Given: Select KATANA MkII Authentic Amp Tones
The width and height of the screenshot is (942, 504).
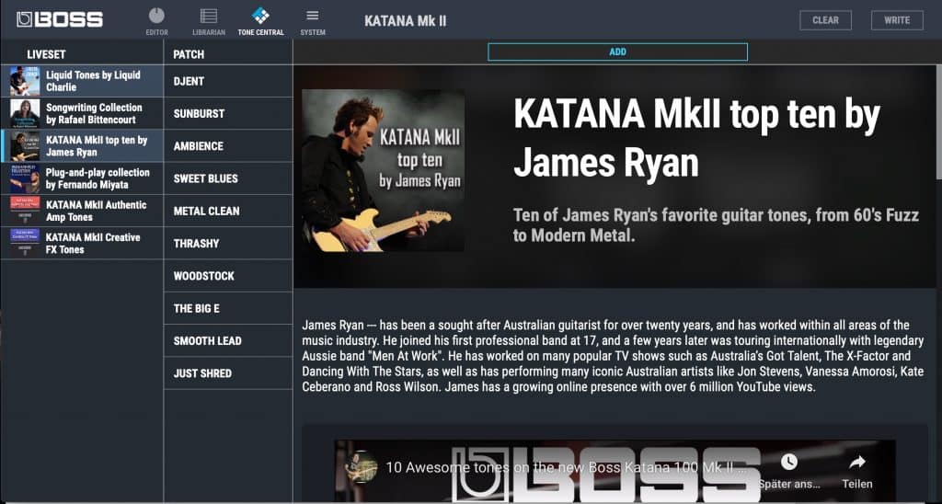Looking at the screenshot, I should point(82,211).
